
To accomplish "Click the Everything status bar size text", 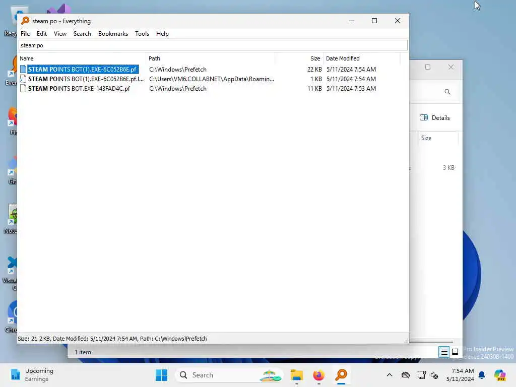I will coord(112,339).
